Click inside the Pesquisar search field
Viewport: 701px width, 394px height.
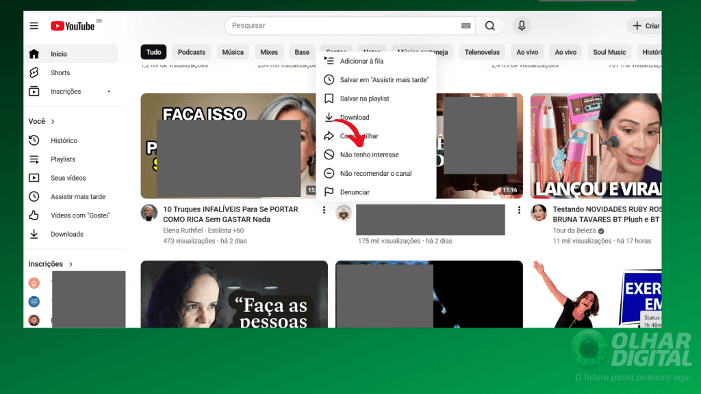point(342,25)
